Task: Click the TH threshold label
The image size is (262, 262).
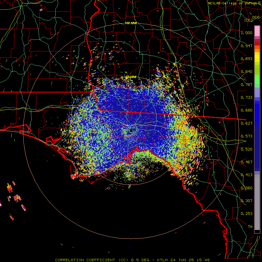Action: [250, 226]
